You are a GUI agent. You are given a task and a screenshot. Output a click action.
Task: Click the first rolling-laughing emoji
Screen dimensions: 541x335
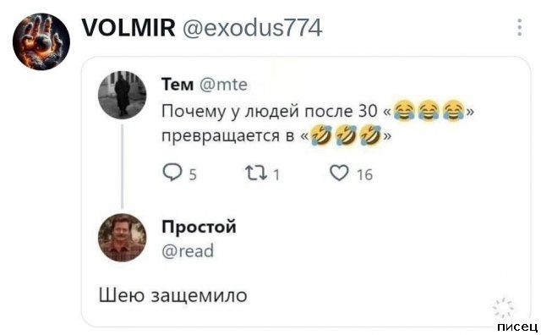(321, 135)
